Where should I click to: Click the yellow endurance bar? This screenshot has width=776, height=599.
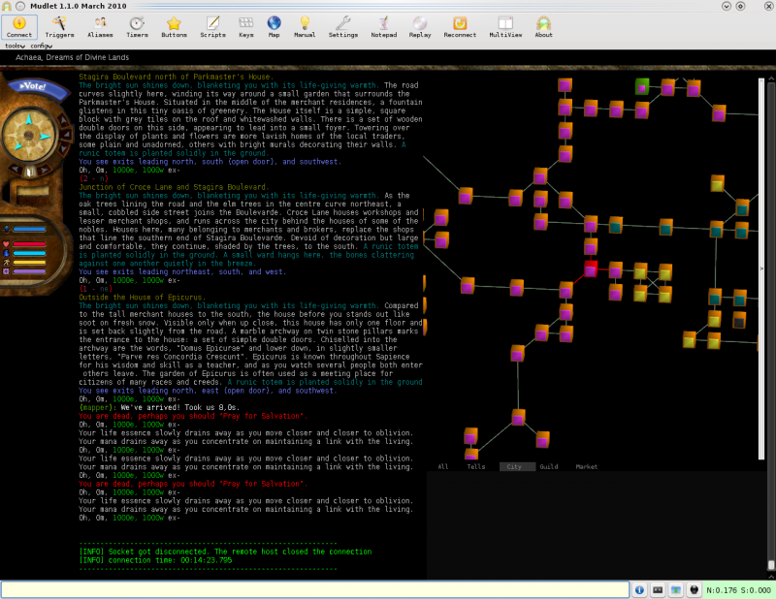pyautogui.click(x=29, y=262)
